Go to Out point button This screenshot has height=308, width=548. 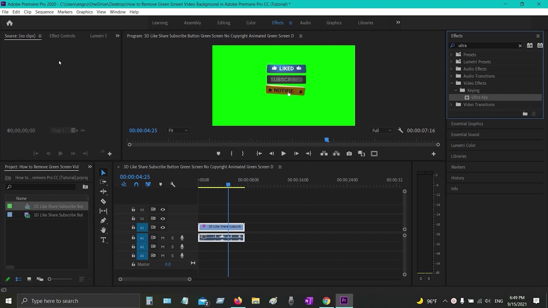308,154
